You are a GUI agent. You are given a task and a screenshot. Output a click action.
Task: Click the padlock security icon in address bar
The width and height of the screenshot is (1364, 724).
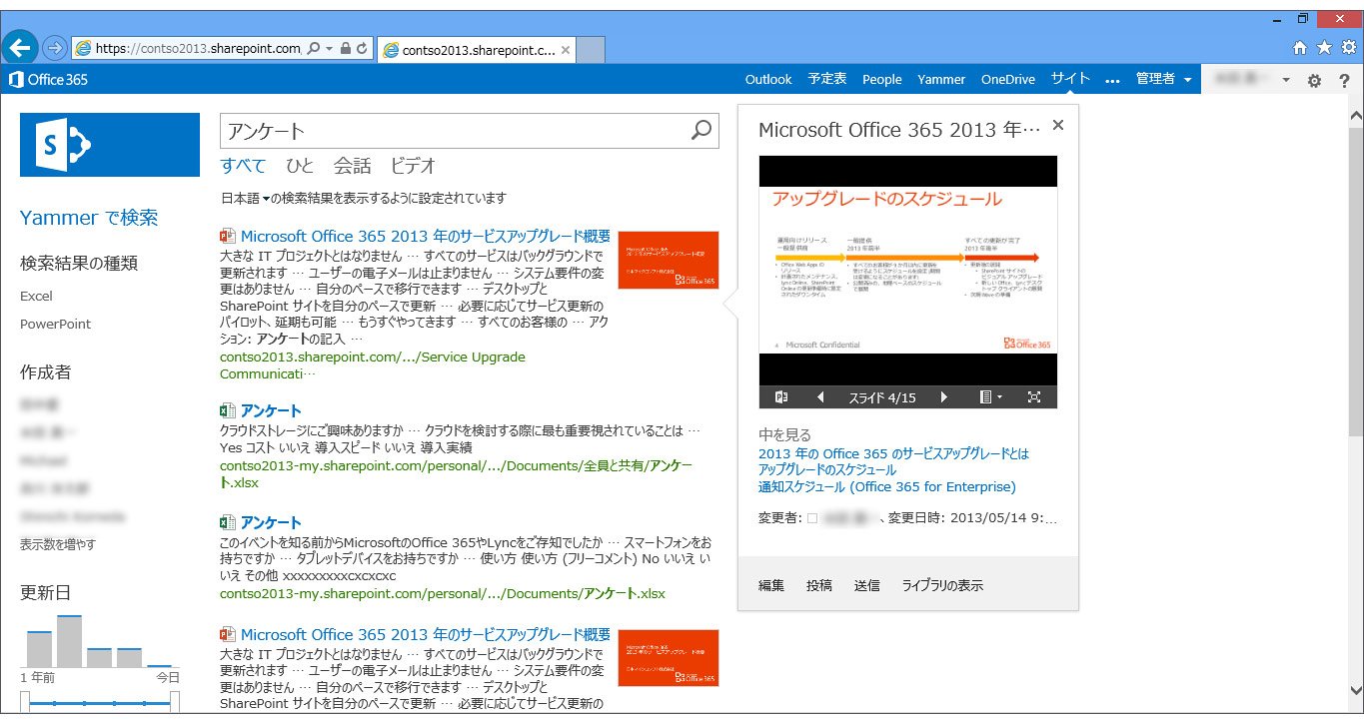[x=345, y=48]
